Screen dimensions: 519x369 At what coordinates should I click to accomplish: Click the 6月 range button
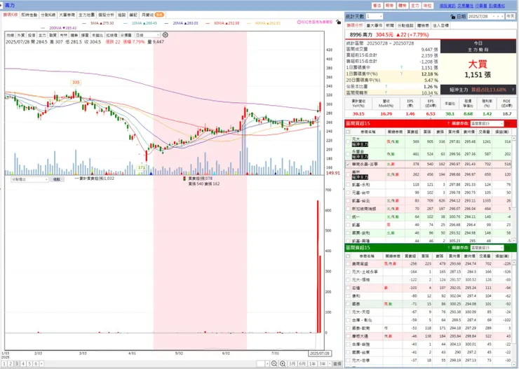(302, 363)
